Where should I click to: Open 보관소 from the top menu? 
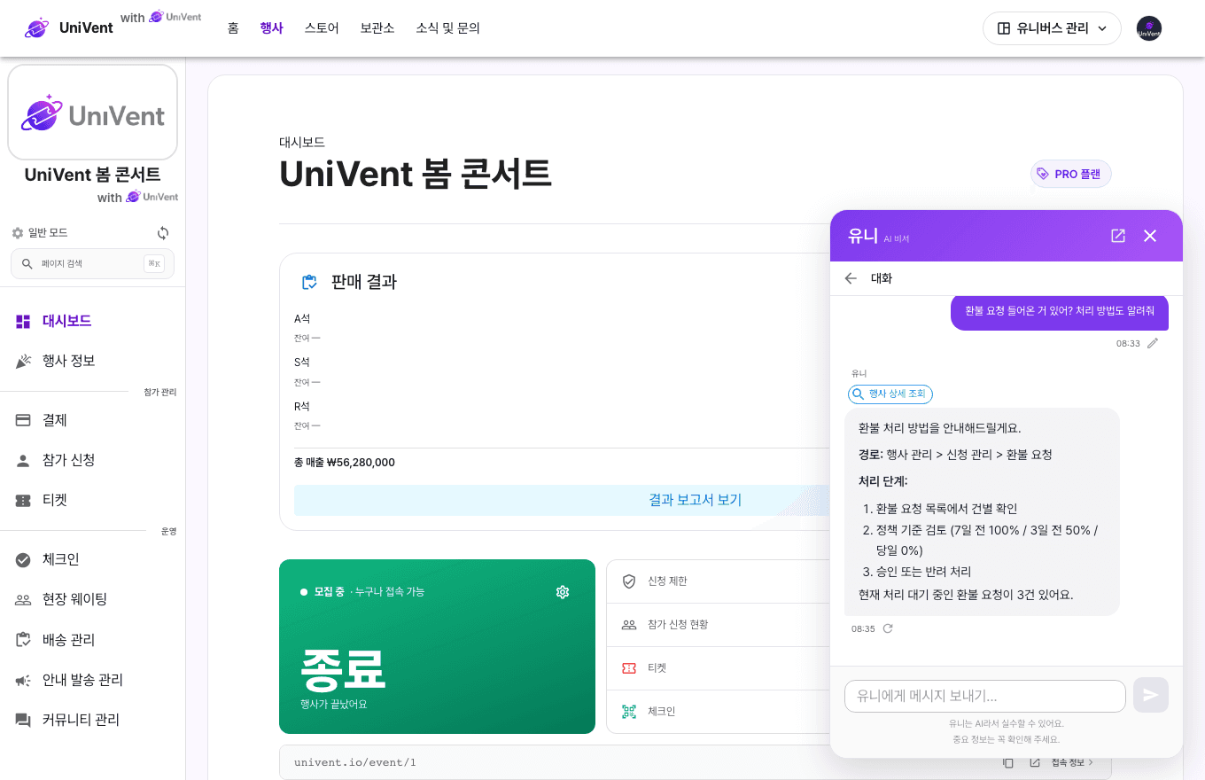pos(377,28)
